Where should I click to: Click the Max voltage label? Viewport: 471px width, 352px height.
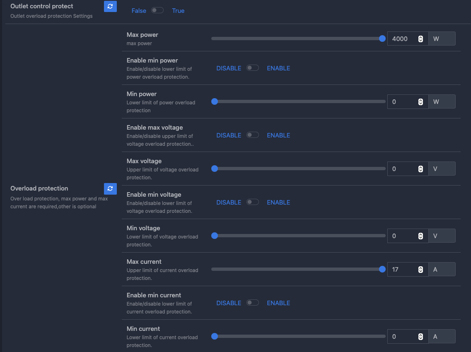[x=144, y=161]
